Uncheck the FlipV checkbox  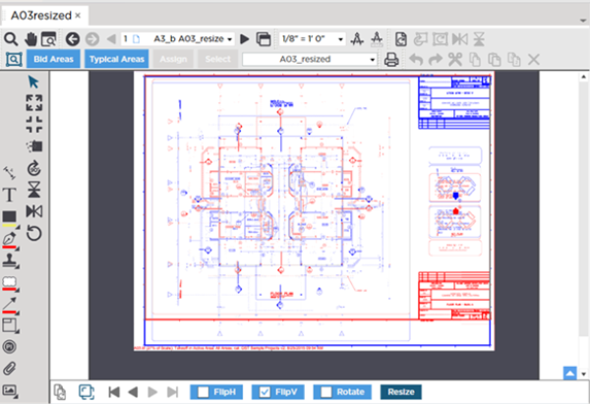265,392
